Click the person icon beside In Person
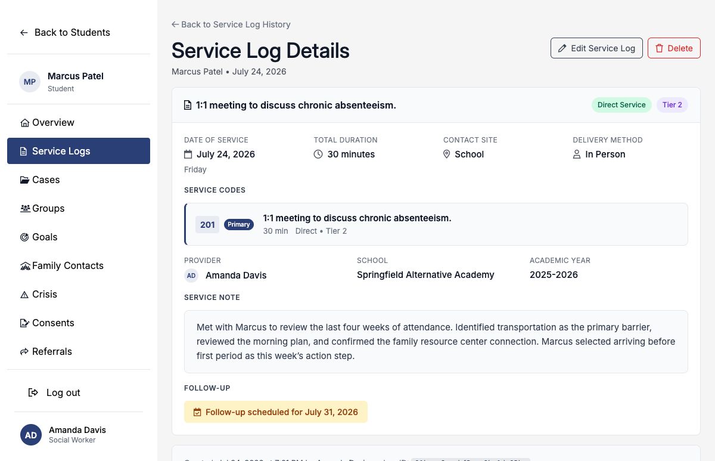Viewport: 715px width, 461px height. [577, 154]
